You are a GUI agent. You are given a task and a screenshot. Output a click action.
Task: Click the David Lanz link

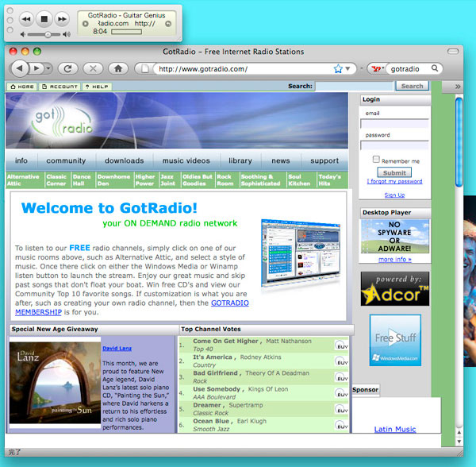(x=117, y=348)
